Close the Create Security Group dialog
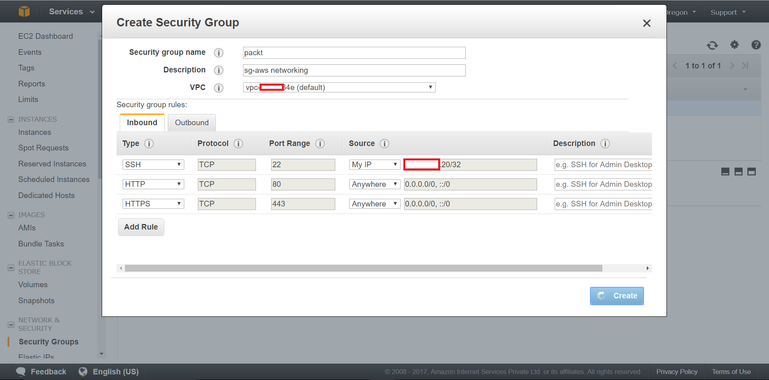Screen dimensions: 769x380 pyautogui.click(x=646, y=23)
